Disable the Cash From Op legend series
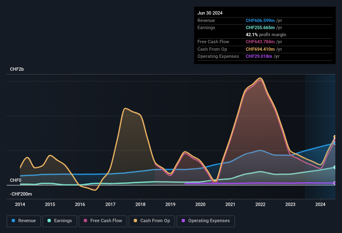The height and width of the screenshot is (233, 342). tap(151, 221)
